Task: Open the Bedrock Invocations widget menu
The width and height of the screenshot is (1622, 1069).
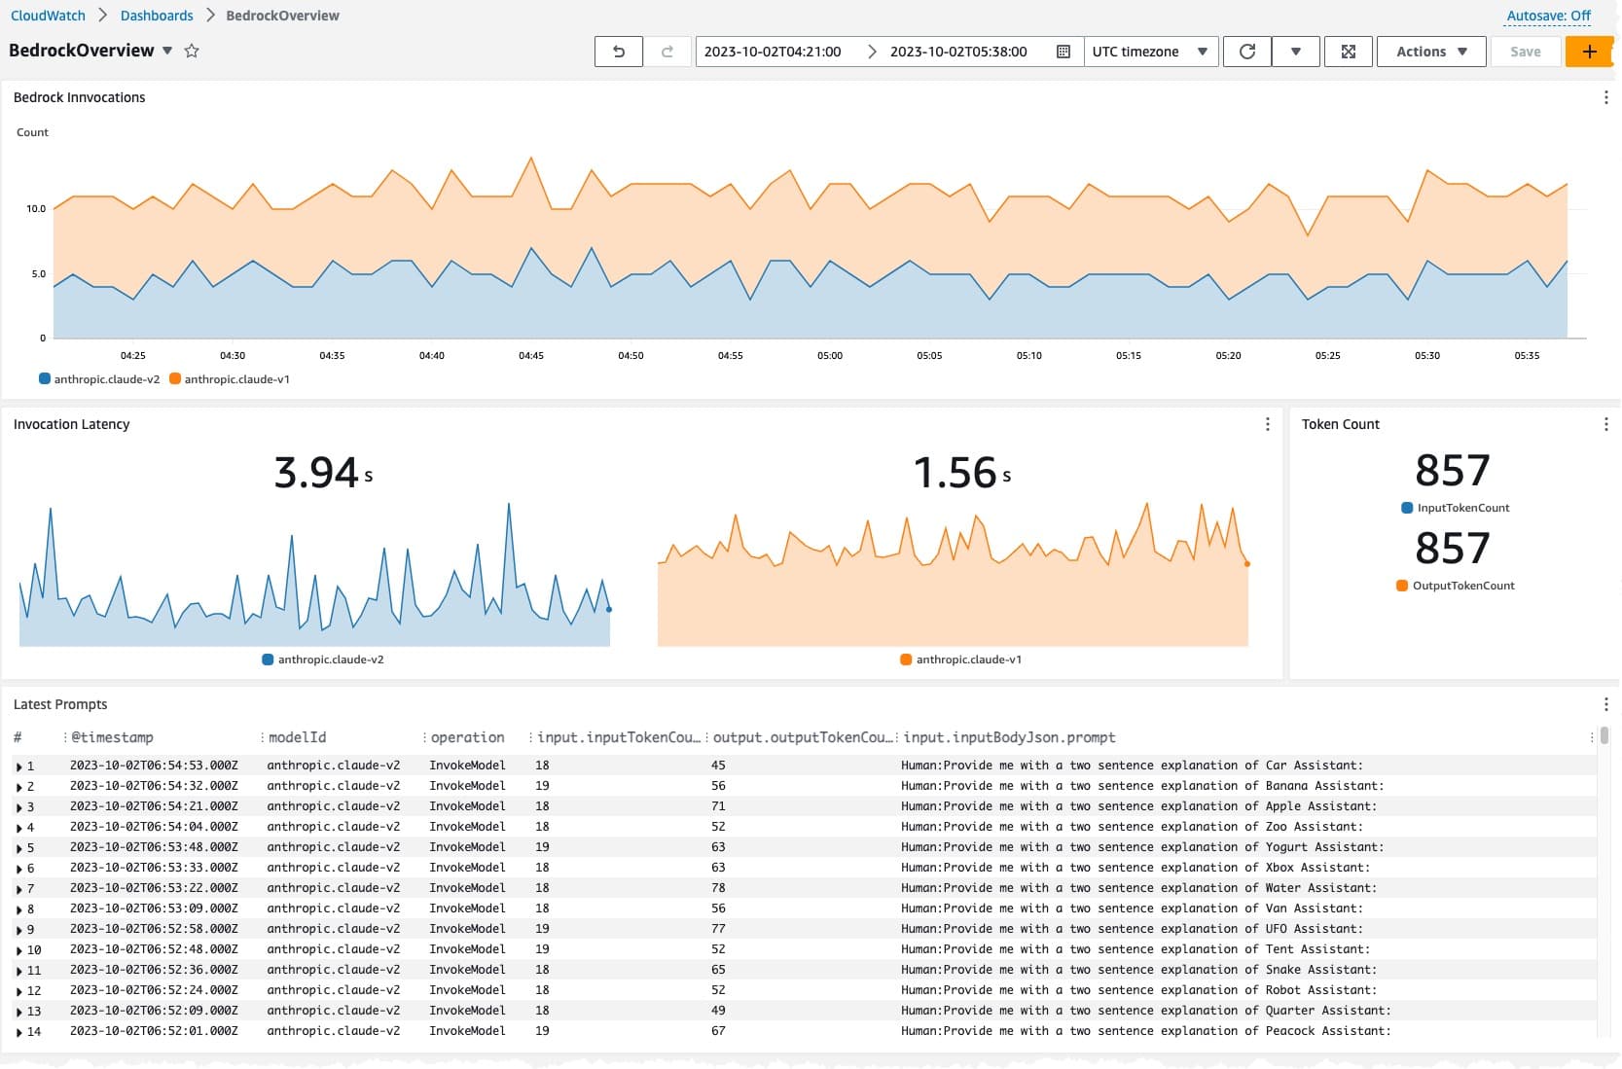Action: tap(1605, 97)
